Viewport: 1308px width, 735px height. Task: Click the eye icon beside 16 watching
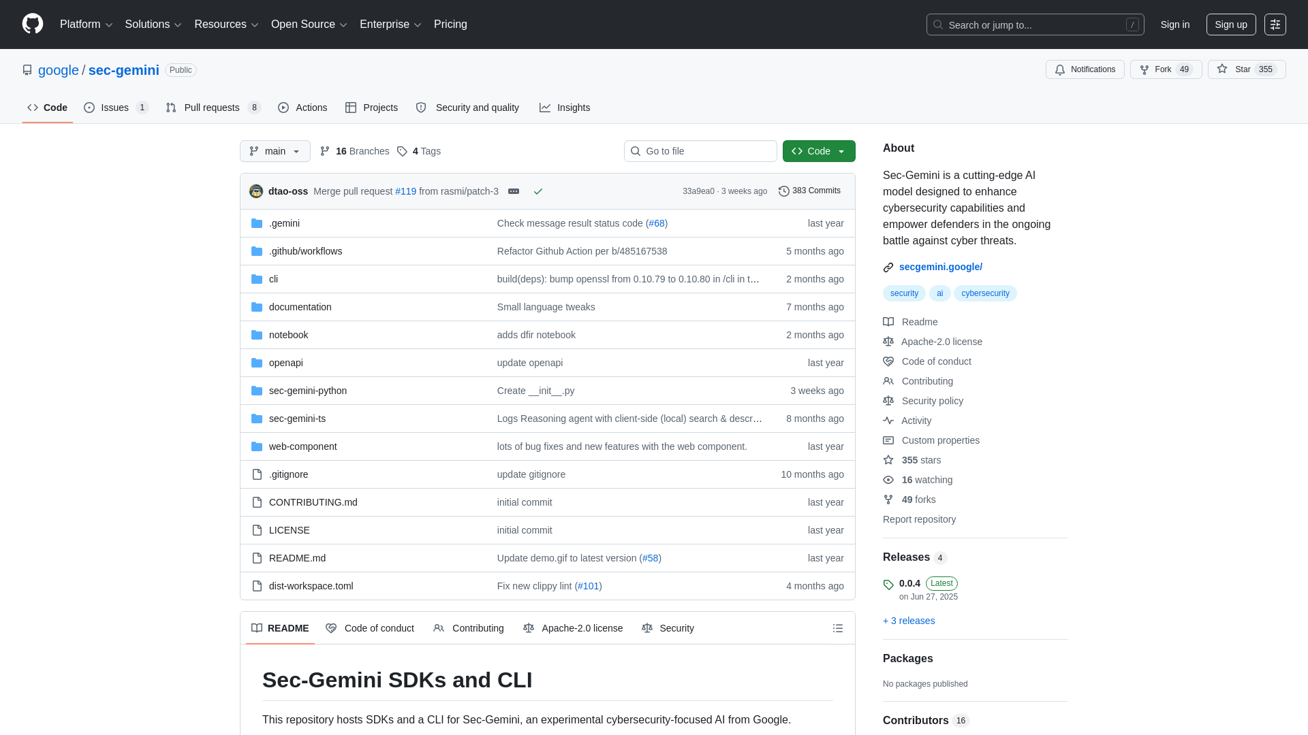coord(888,480)
